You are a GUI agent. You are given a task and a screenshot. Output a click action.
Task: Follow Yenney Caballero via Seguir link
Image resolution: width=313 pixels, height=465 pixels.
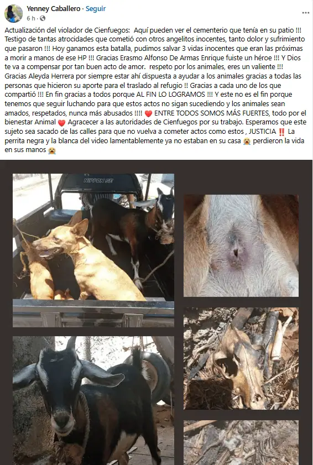click(96, 9)
